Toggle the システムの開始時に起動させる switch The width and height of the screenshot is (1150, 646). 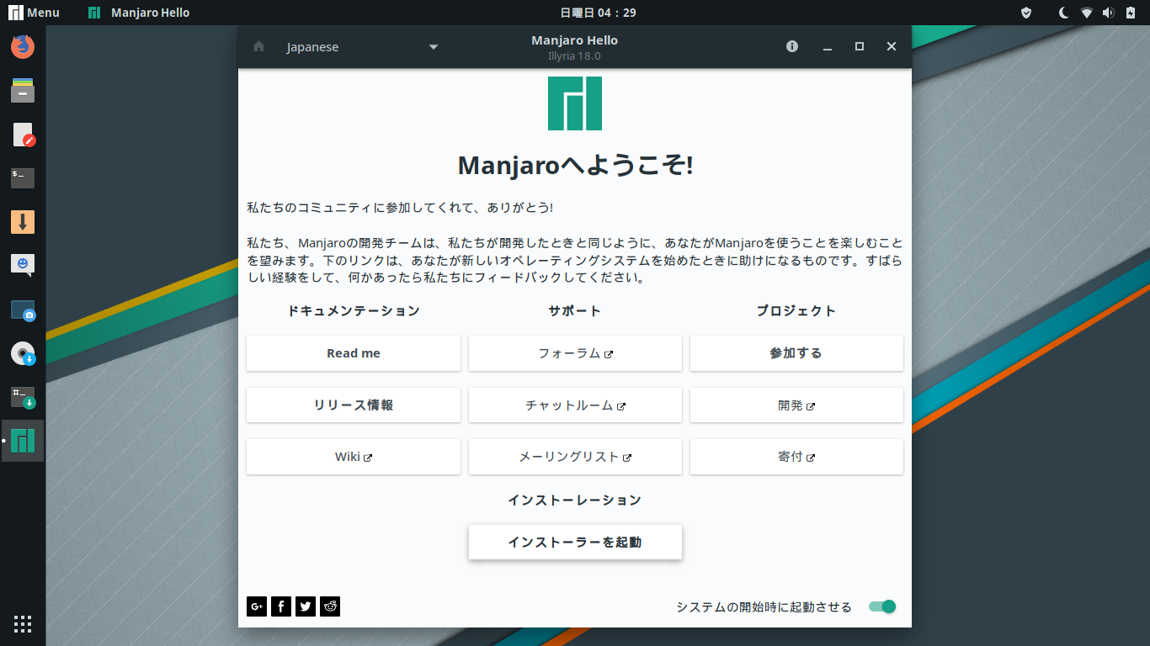882,606
